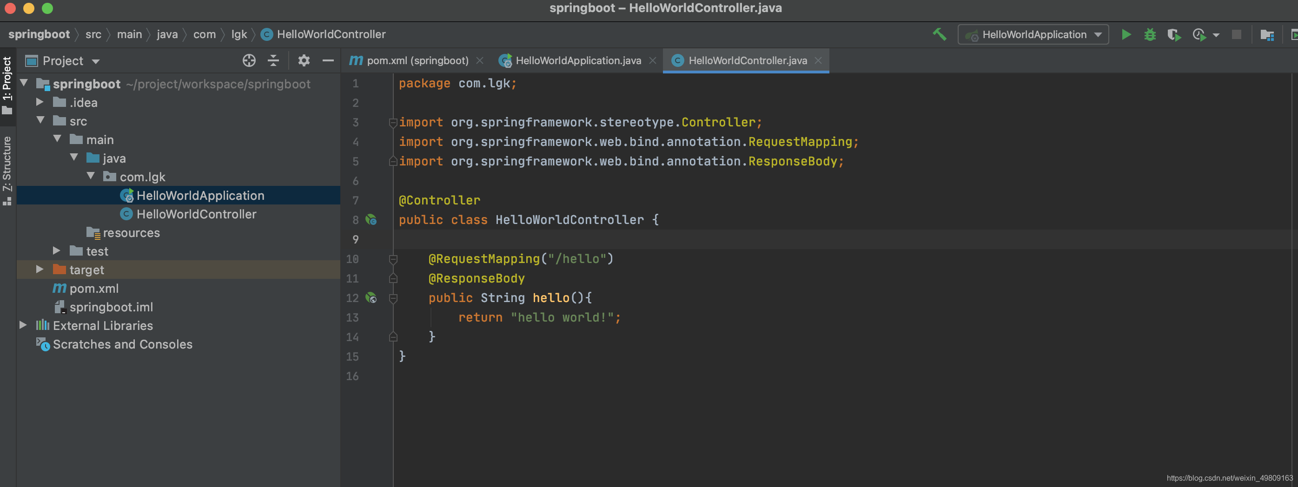Screen dimensions: 1298x487
Task: Click the macOS green zoom window button
Action: tap(47, 8)
